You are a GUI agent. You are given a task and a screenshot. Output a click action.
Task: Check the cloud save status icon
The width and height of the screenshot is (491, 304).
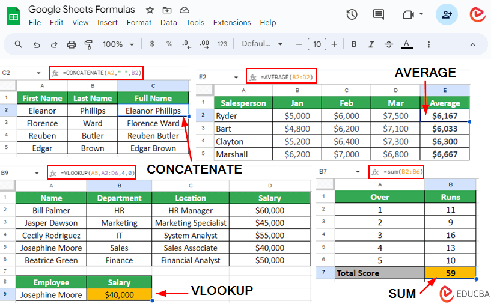tap(184, 10)
